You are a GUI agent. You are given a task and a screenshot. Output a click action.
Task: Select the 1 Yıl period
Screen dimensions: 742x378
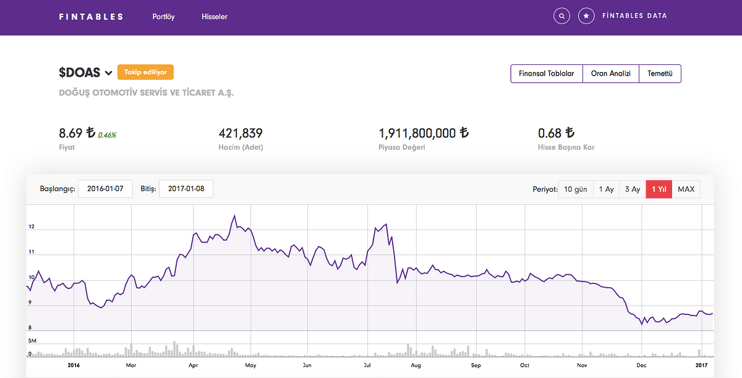point(659,189)
